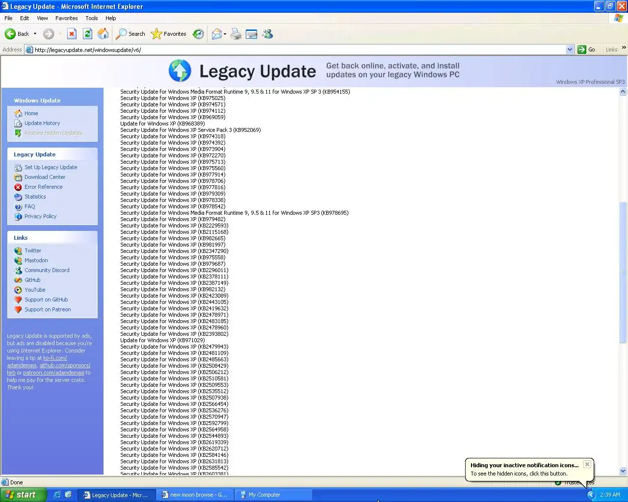Select Security Update row KB2619339
The height and width of the screenshot is (502, 628).
click(x=174, y=442)
